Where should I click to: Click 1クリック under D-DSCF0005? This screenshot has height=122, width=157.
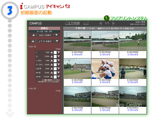tap(77, 82)
